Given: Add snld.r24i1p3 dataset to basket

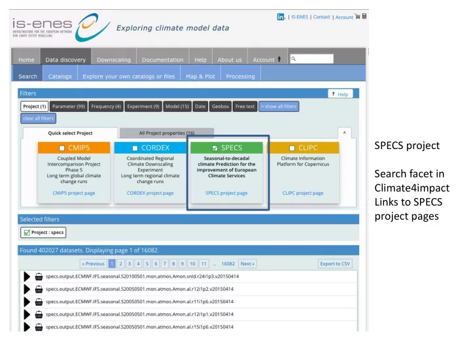Looking at the screenshot, I should point(39,277).
